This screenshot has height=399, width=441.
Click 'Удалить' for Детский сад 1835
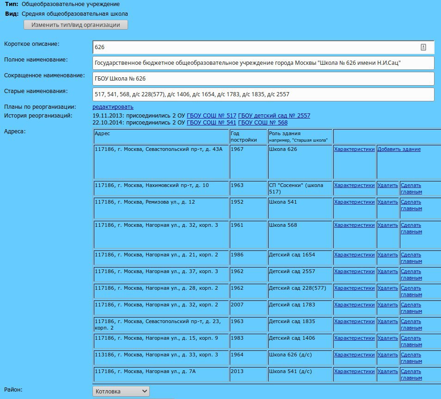tap(387, 321)
